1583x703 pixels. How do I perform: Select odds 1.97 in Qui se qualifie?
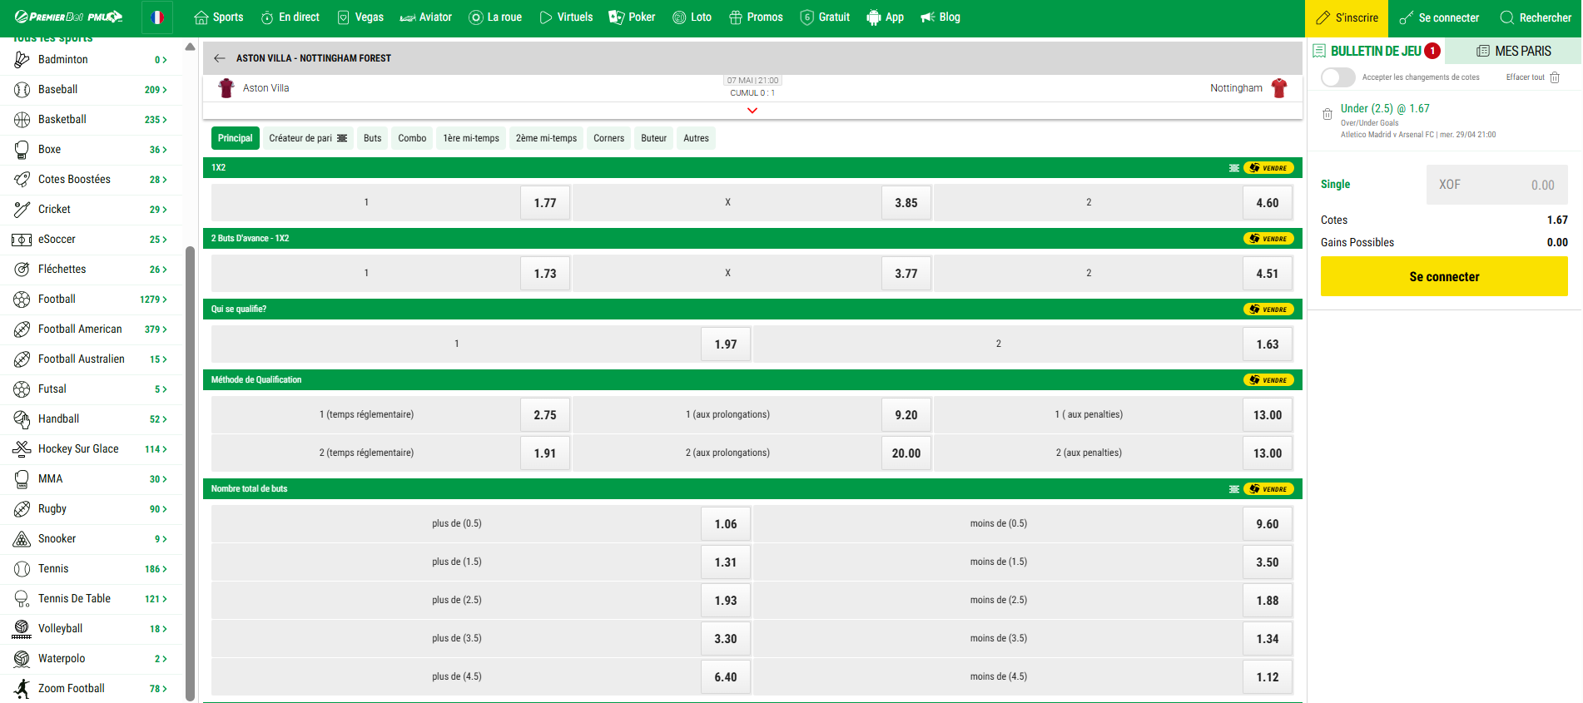(x=726, y=344)
